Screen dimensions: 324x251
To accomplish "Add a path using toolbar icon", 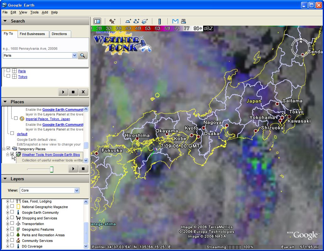I will click(136, 21).
